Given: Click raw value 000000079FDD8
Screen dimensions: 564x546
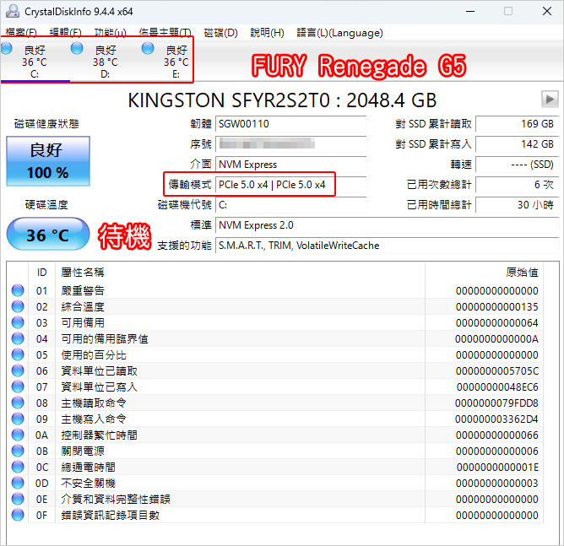Looking at the screenshot, I should 496,403.
